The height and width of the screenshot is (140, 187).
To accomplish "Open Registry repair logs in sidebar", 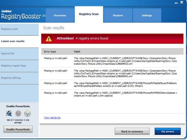I will tap(19, 66).
